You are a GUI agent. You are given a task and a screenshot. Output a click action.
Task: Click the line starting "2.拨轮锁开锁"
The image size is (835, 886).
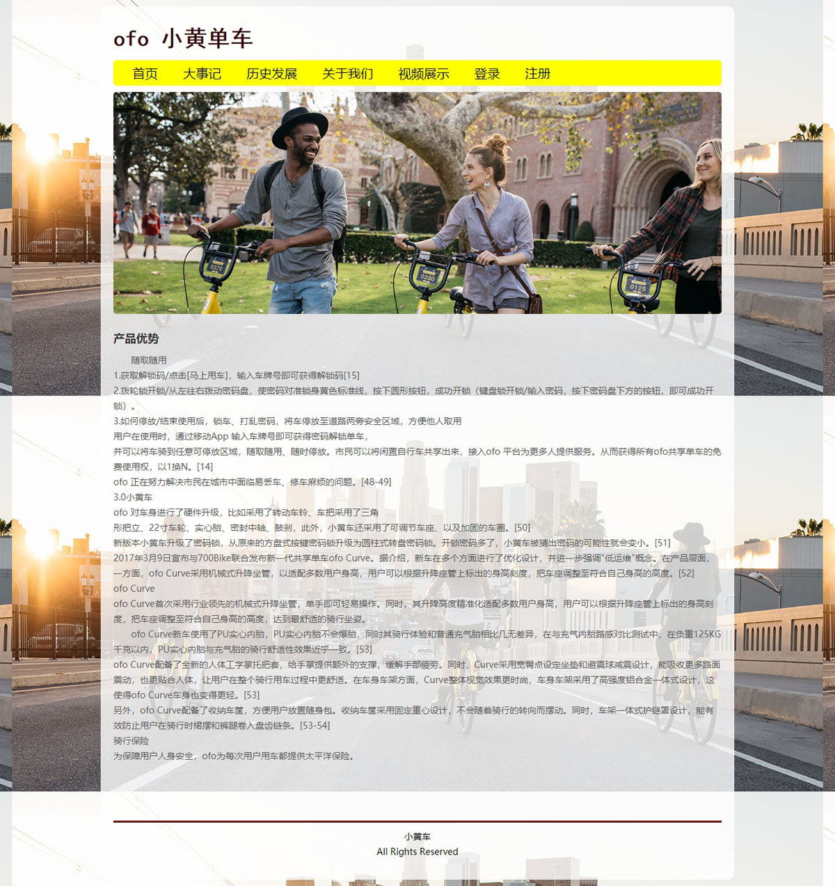tap(414, 398)
